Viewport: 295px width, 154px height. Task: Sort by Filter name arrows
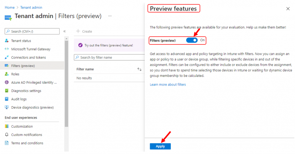pos(139,69)
